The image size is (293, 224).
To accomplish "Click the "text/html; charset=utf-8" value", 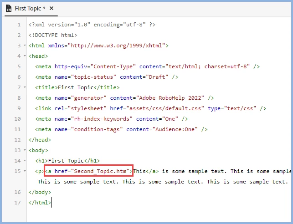I will [207, 66].
